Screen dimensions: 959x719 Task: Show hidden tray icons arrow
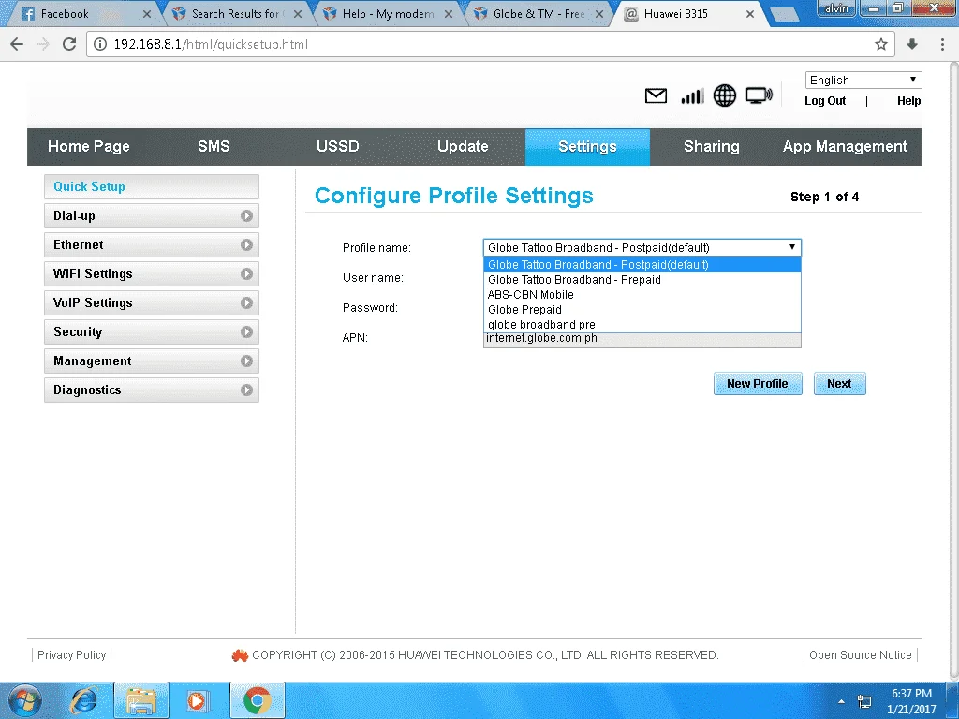841,701
